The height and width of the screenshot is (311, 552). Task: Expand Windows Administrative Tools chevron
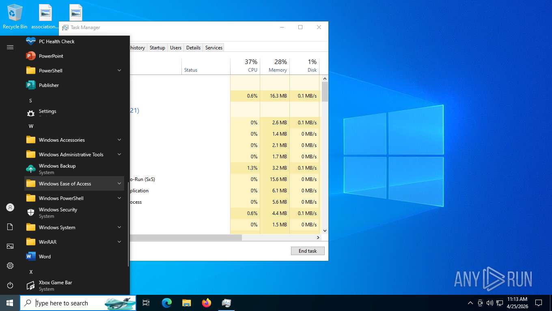tap(119, 154)
